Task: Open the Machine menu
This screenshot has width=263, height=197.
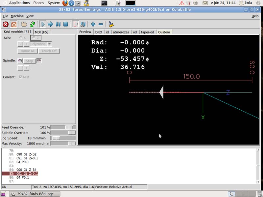Action: pyautogui.click(x=17, y=16)
